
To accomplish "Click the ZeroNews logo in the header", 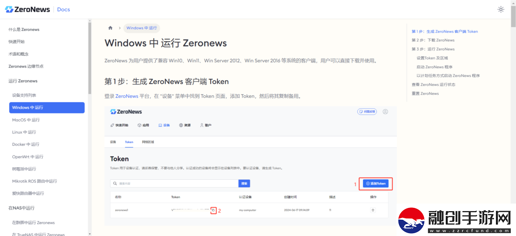I will [27, 9].
